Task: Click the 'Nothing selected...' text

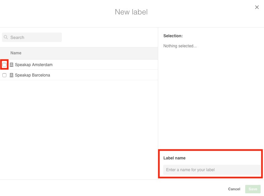Action: [180, 46]
